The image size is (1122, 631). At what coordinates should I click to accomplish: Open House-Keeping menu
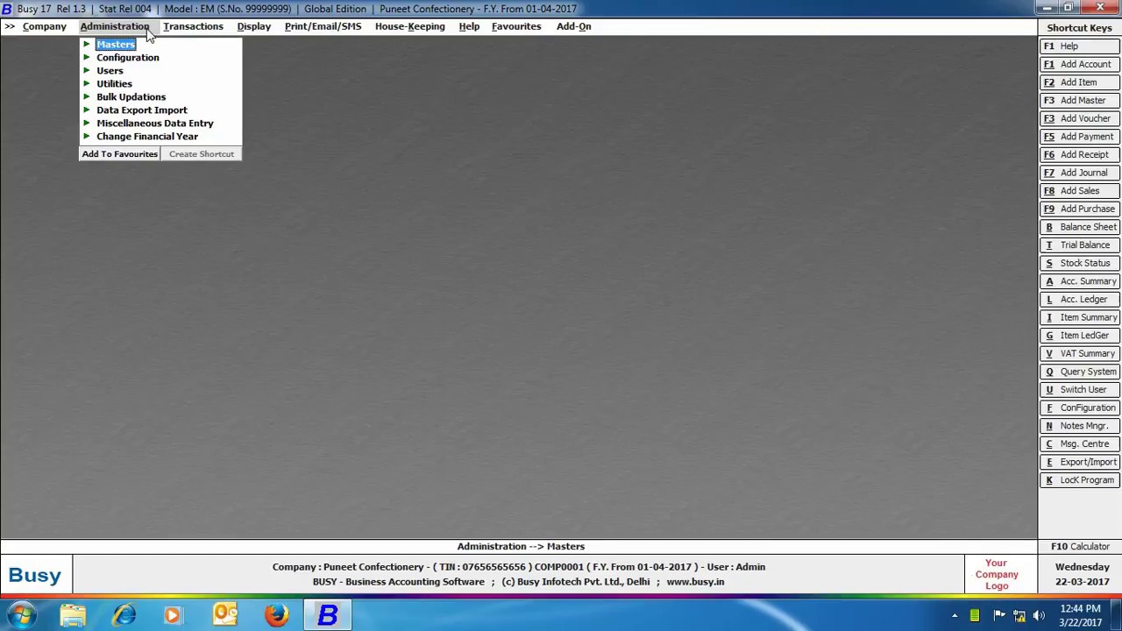(x=409, y=26)
